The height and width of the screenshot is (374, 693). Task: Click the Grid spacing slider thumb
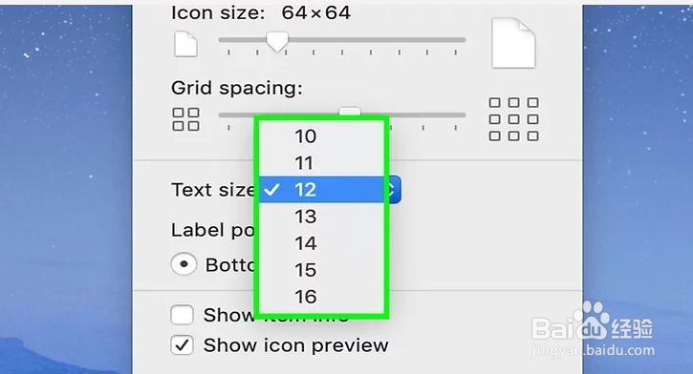(350, 112)
